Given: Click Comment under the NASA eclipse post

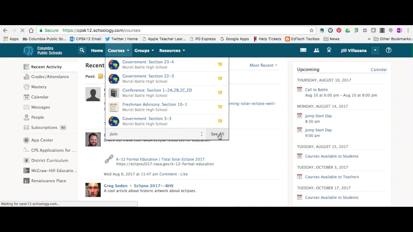Looking at the screenshot, I should (x=168, y=174).
